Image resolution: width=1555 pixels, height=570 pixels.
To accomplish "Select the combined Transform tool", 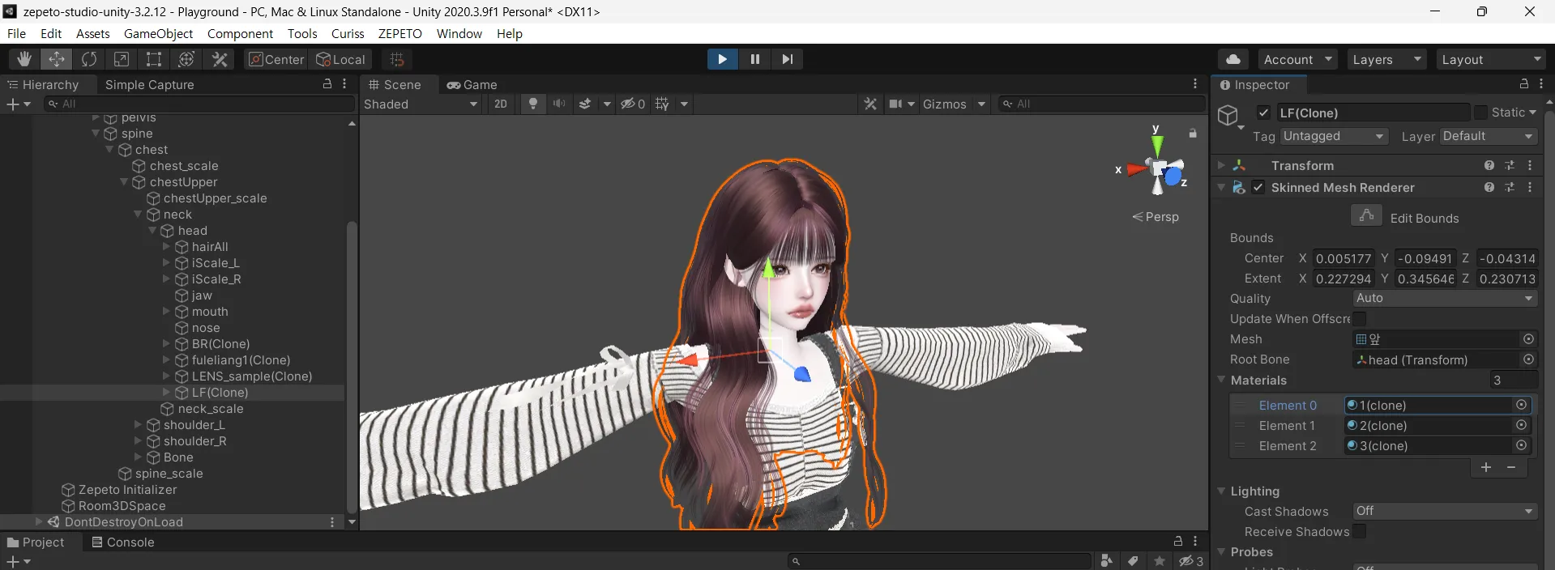I will tap(186, 59).
